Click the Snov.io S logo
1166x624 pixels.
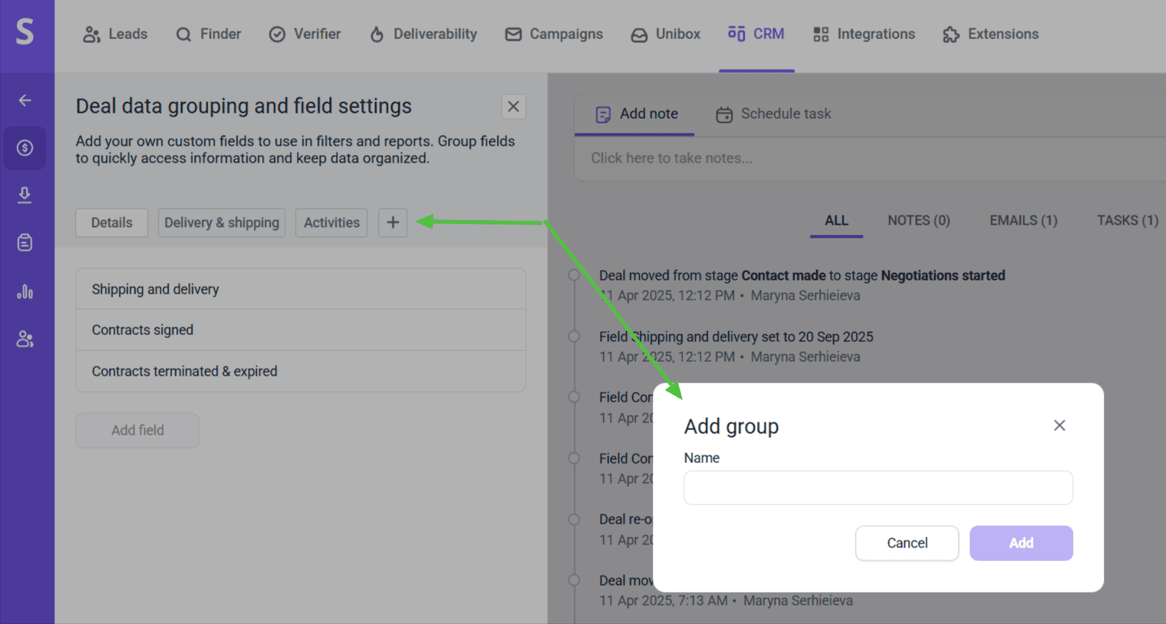pos(25,32)
